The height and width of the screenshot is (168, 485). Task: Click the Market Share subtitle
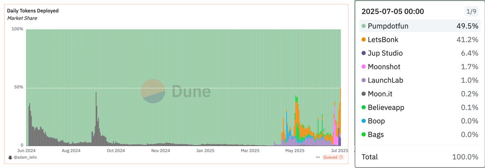point(22,18)
